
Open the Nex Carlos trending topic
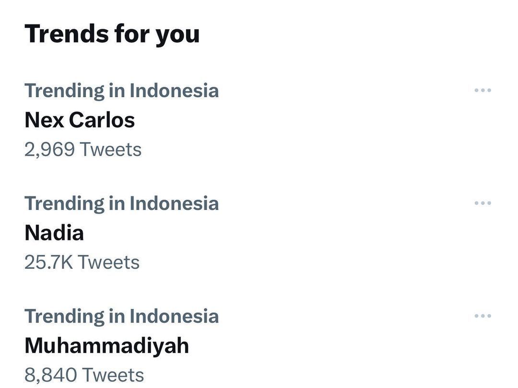tap(80, 120)
